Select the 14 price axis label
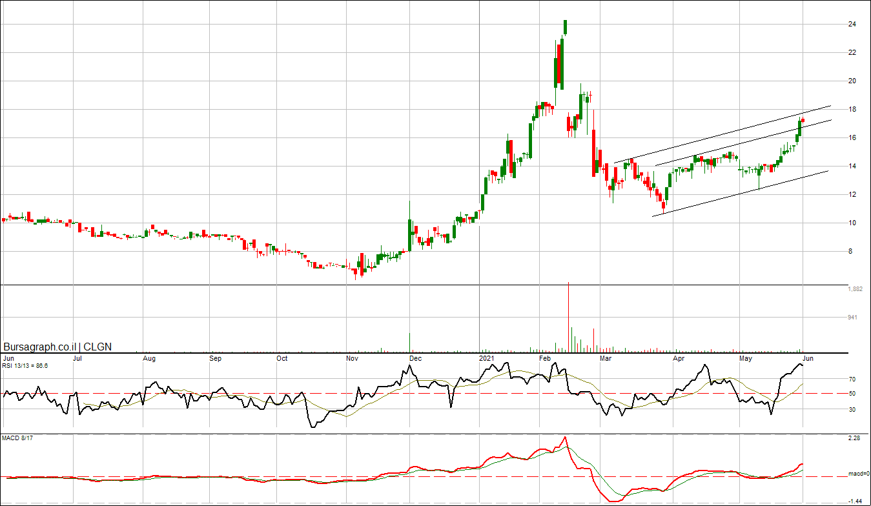This screenshot has height=506, width=871. (852, 167)
